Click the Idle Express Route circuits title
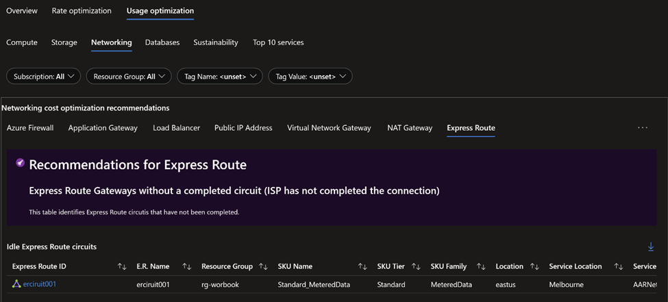Image resolution: width=668 pixels, height=302 pixels. coord(51,247)
